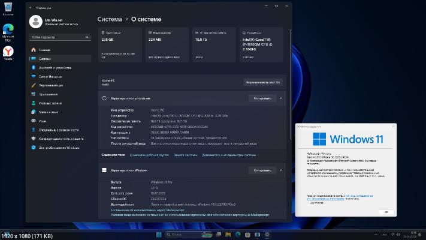The width and height of the screenshot is (426, 240).
Task: Go to Сеть и Интернет section
Action: pos(60,77)
